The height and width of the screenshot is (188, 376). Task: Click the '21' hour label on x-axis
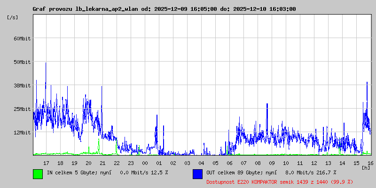point(102,163)
